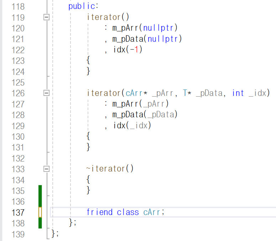Click line number 132 in the gutter
This screenshot has height=241, width=276.
coord(18,158)
